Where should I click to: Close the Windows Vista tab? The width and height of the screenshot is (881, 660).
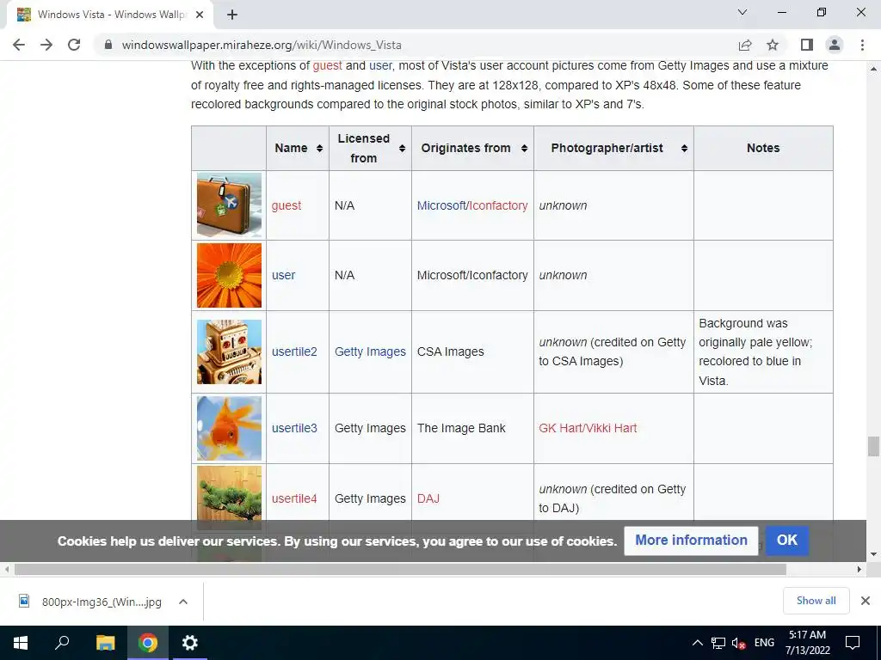pos(200,15)
